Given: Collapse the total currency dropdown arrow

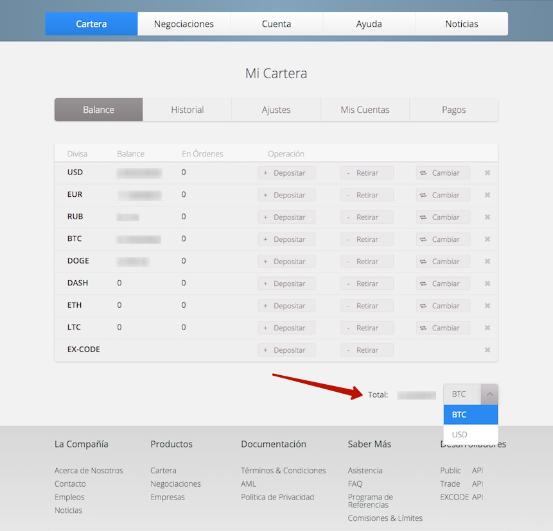Looking at the screenshot, I should click(x=489, y=394).
